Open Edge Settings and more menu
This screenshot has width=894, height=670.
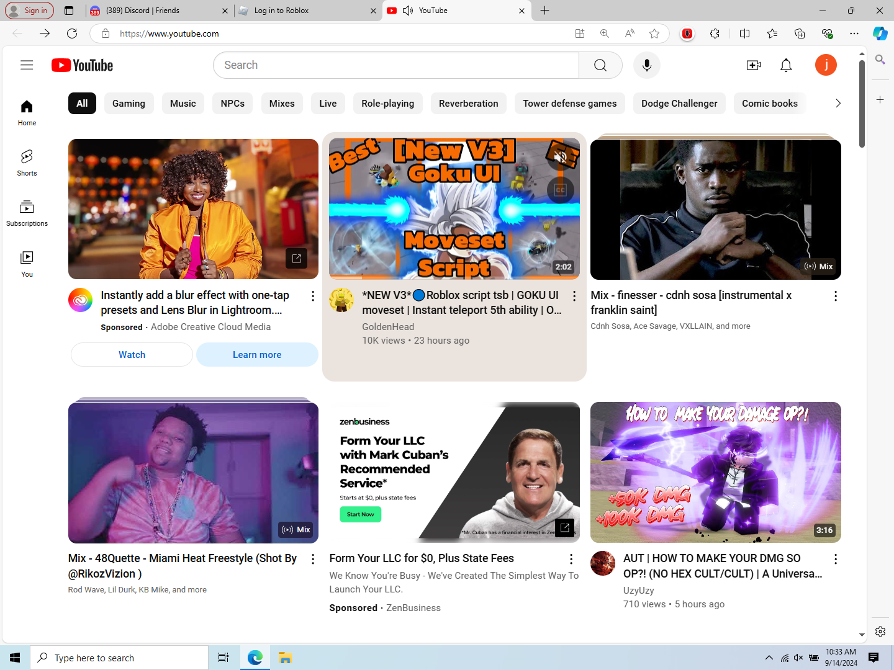(854, 33)
